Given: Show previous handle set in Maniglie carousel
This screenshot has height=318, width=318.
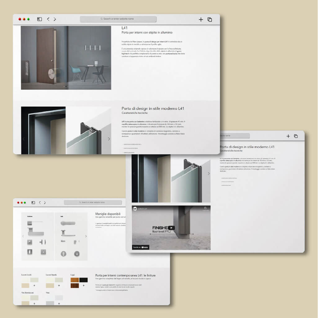Looking at the screenshot, I should tap(23, 236).
